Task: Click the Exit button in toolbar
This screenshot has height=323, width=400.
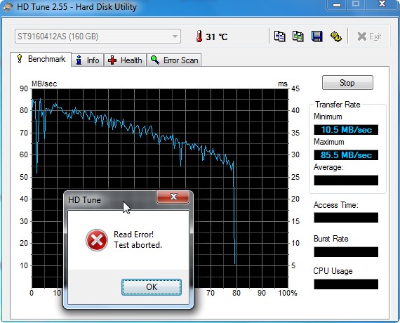Action: point(369,37)
